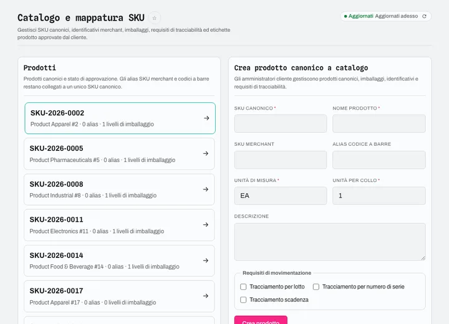Click the Descrizione textarea resize handle

[423, 258]
